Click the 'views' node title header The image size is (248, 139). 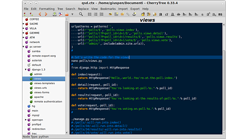147,20
